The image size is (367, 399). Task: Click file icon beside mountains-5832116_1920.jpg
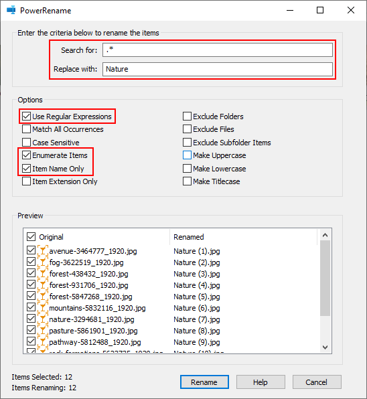[42, 307]
